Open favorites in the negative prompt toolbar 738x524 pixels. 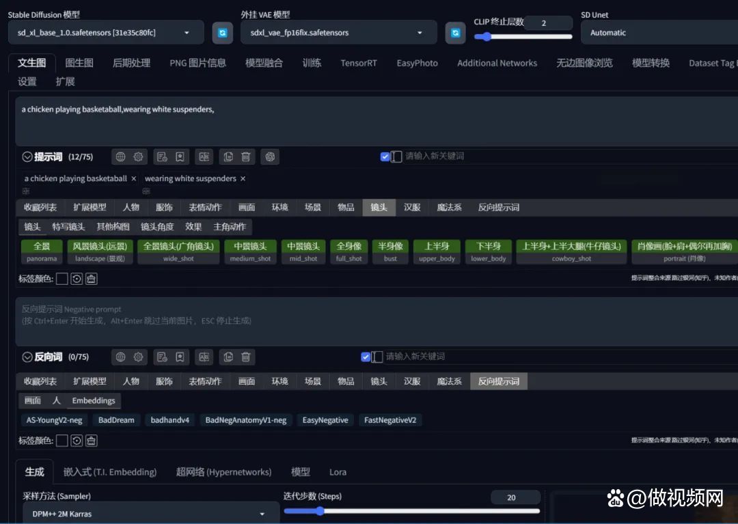pos(180,357)
